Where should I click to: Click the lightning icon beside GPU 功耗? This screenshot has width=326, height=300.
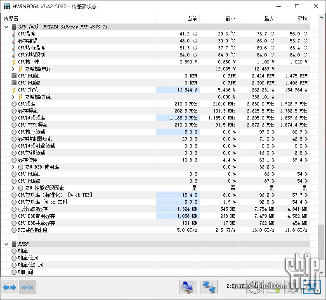pos(14,90)
